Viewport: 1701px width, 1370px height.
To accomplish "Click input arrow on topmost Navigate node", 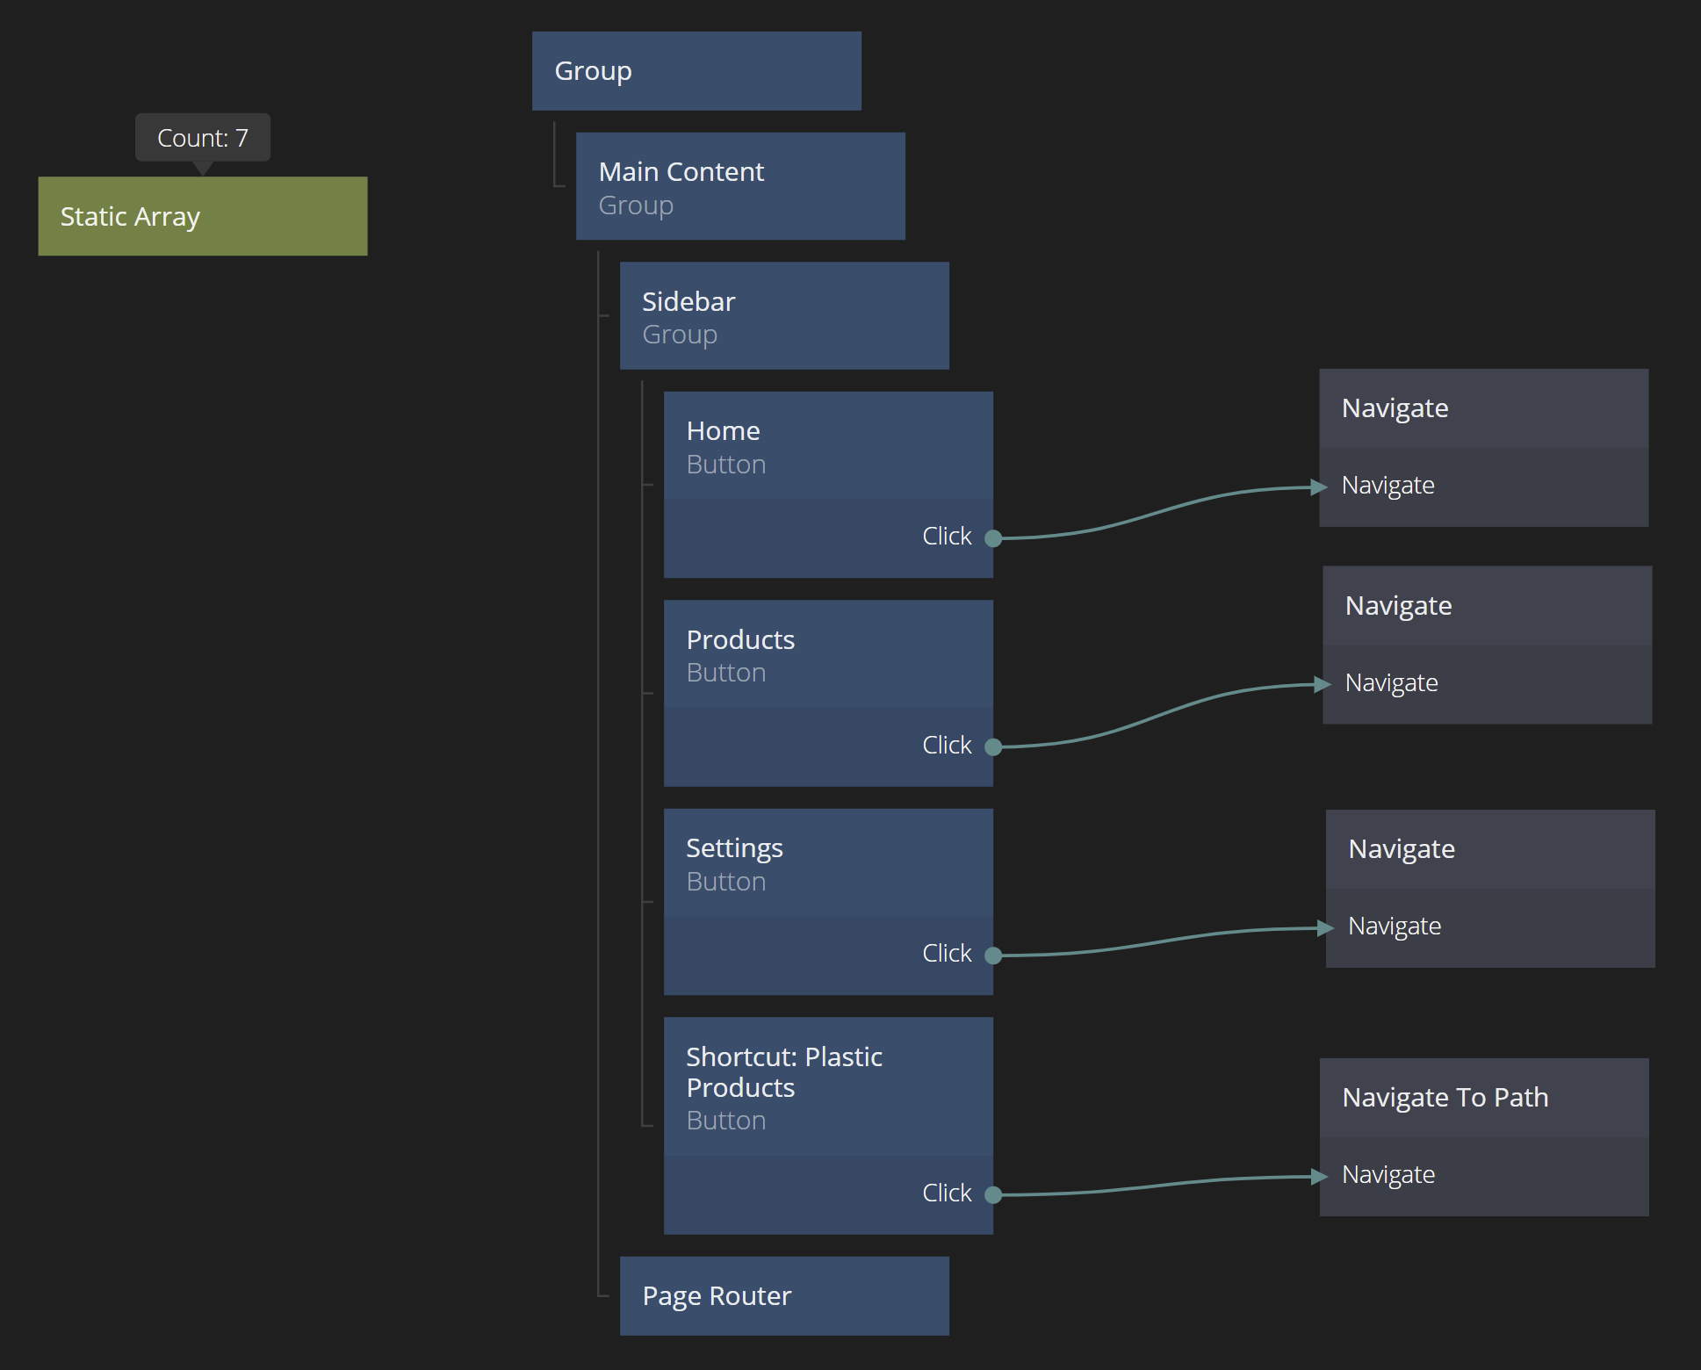I will pos(1318,487).
